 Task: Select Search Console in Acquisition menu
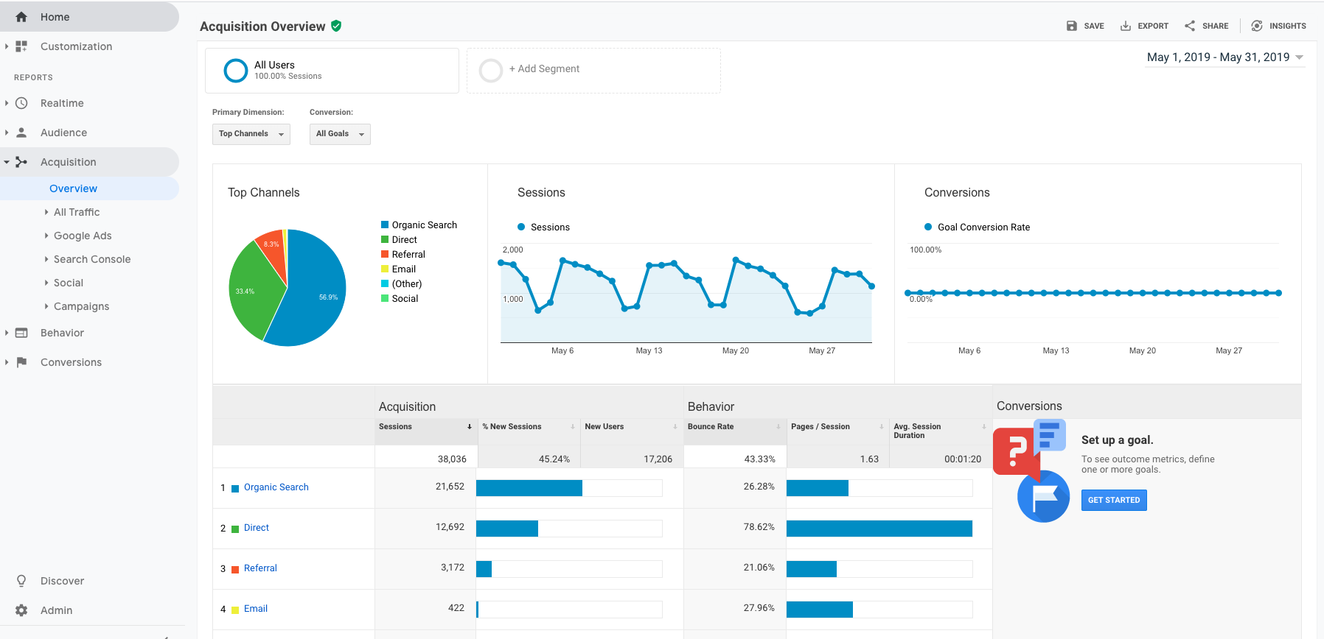pos(92,259)
